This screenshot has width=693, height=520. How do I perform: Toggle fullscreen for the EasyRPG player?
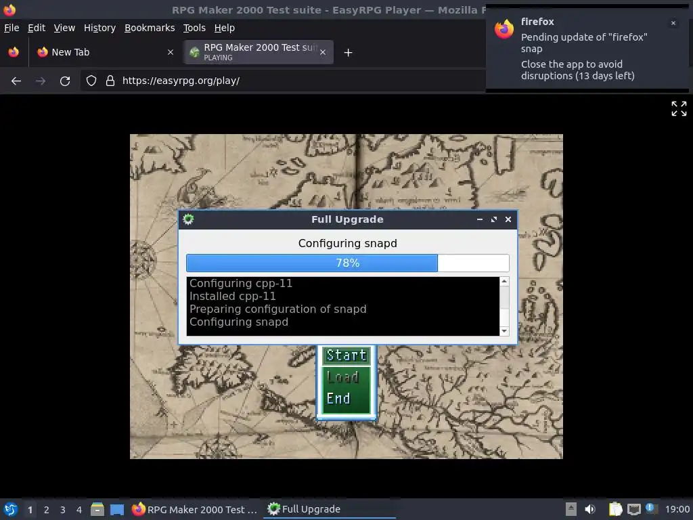pos(679,109)
